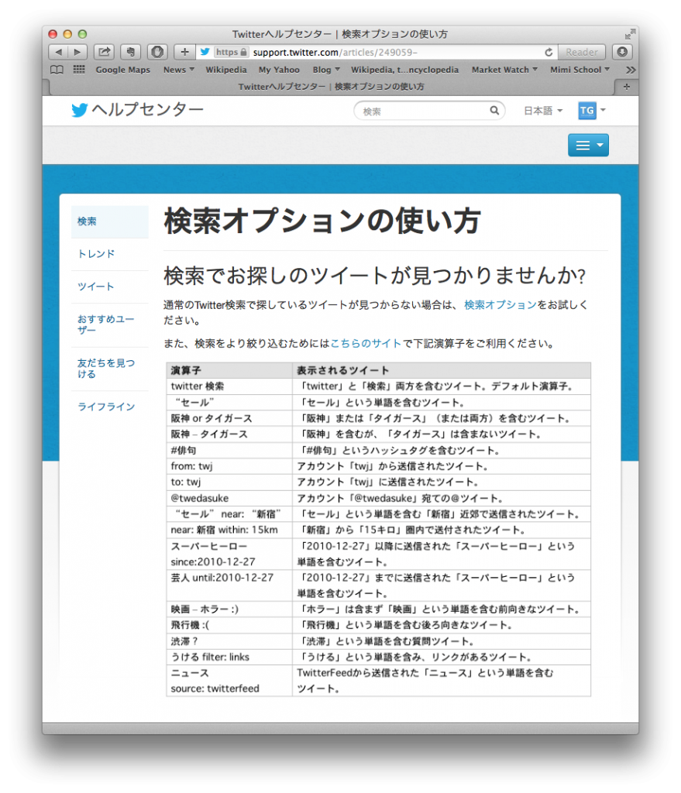Expand the Mimi School bookmarks folder
Screen dimensions: 681x793
coord(580,70)
